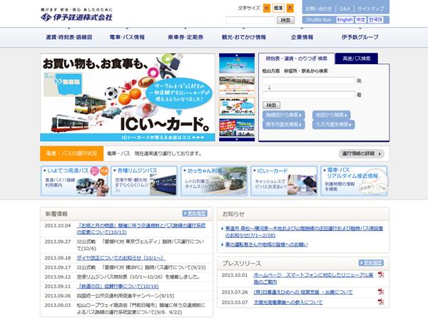Select the first blue slideshow thumbnail
428x322 pixels.
(x=237, y=63)
